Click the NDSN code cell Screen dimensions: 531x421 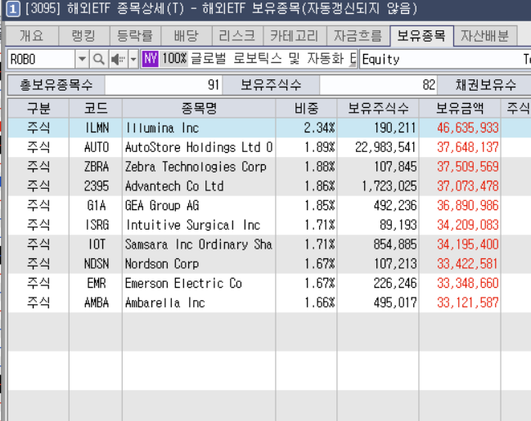click(x=97, y=263)
